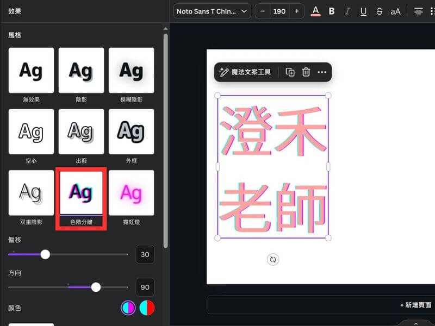Toggle underline formatting
435x326 pixels.
[x=363, y=11]
